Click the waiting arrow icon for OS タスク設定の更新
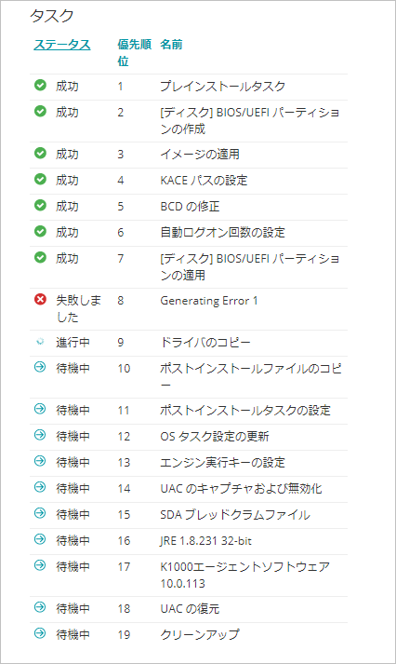 pos(40,435)
